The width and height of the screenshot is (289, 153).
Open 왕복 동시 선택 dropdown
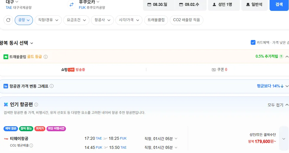pos(16,43)
